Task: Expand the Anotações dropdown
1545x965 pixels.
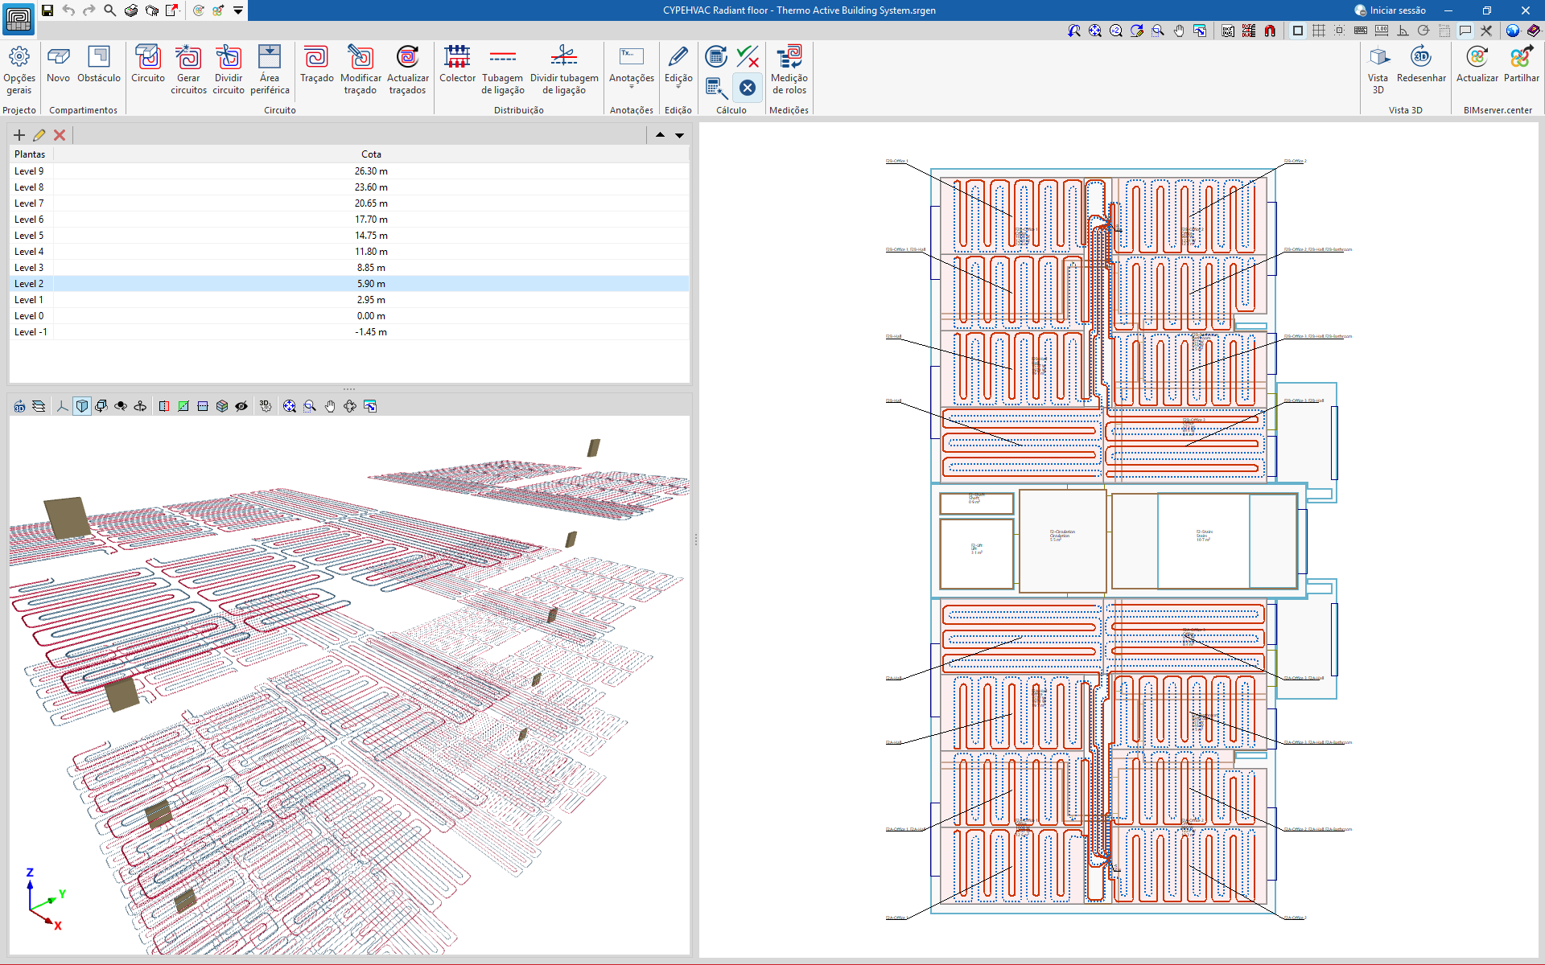Action: [x=631, y=85]
